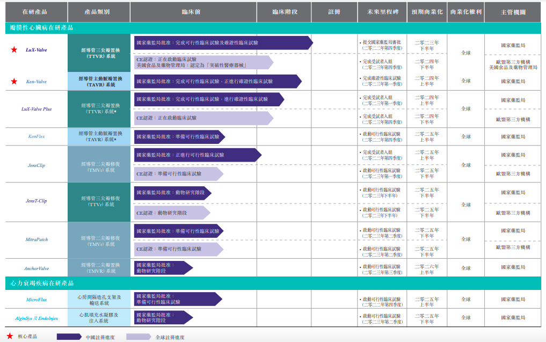Screen dimensions: 546x342
Task: Open the LuX-Valve Plus product name
Action: tap(37, 109)
